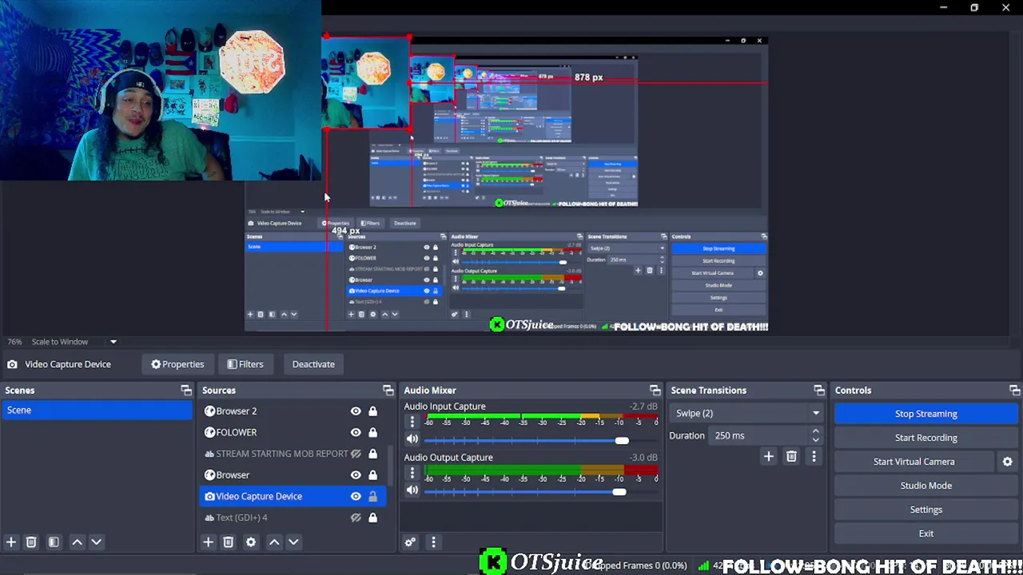Move scene down arrow in Scenes panel
The height and width of the screenshot is (575, 1023).
96,542
